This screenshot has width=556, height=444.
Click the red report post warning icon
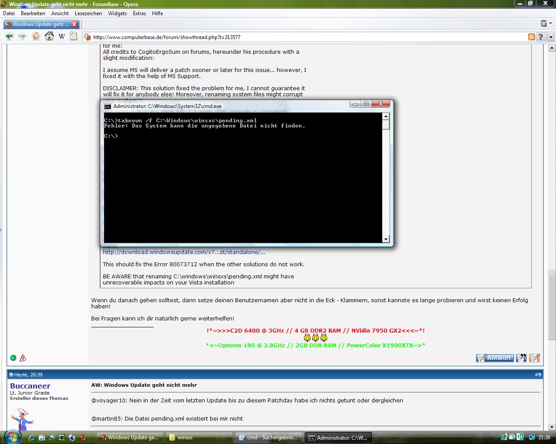tap(23, 358)
